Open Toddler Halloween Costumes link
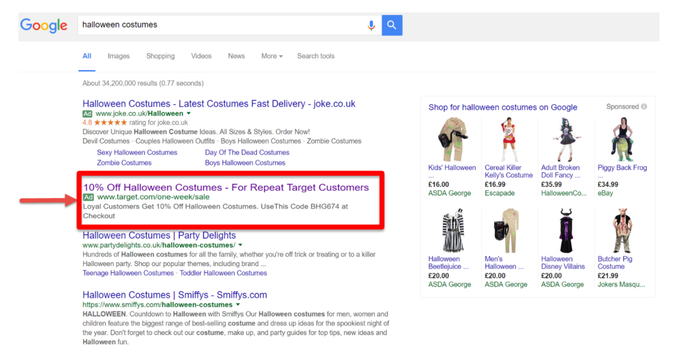681x358 pixels. click(224, 273)
